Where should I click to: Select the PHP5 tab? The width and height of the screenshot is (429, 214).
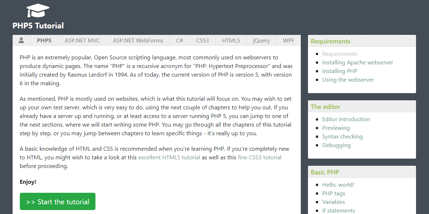tap(44, 40)
